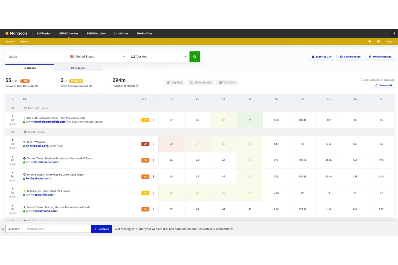The height and width of the screenshot is (265, 398).
Task: Open LinkMiner from top navigation
Action: pyautogui.click(x=121, y=34)
